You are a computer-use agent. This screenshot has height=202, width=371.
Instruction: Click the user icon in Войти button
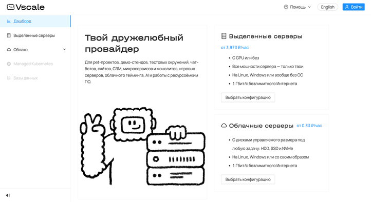click(347, 7)
